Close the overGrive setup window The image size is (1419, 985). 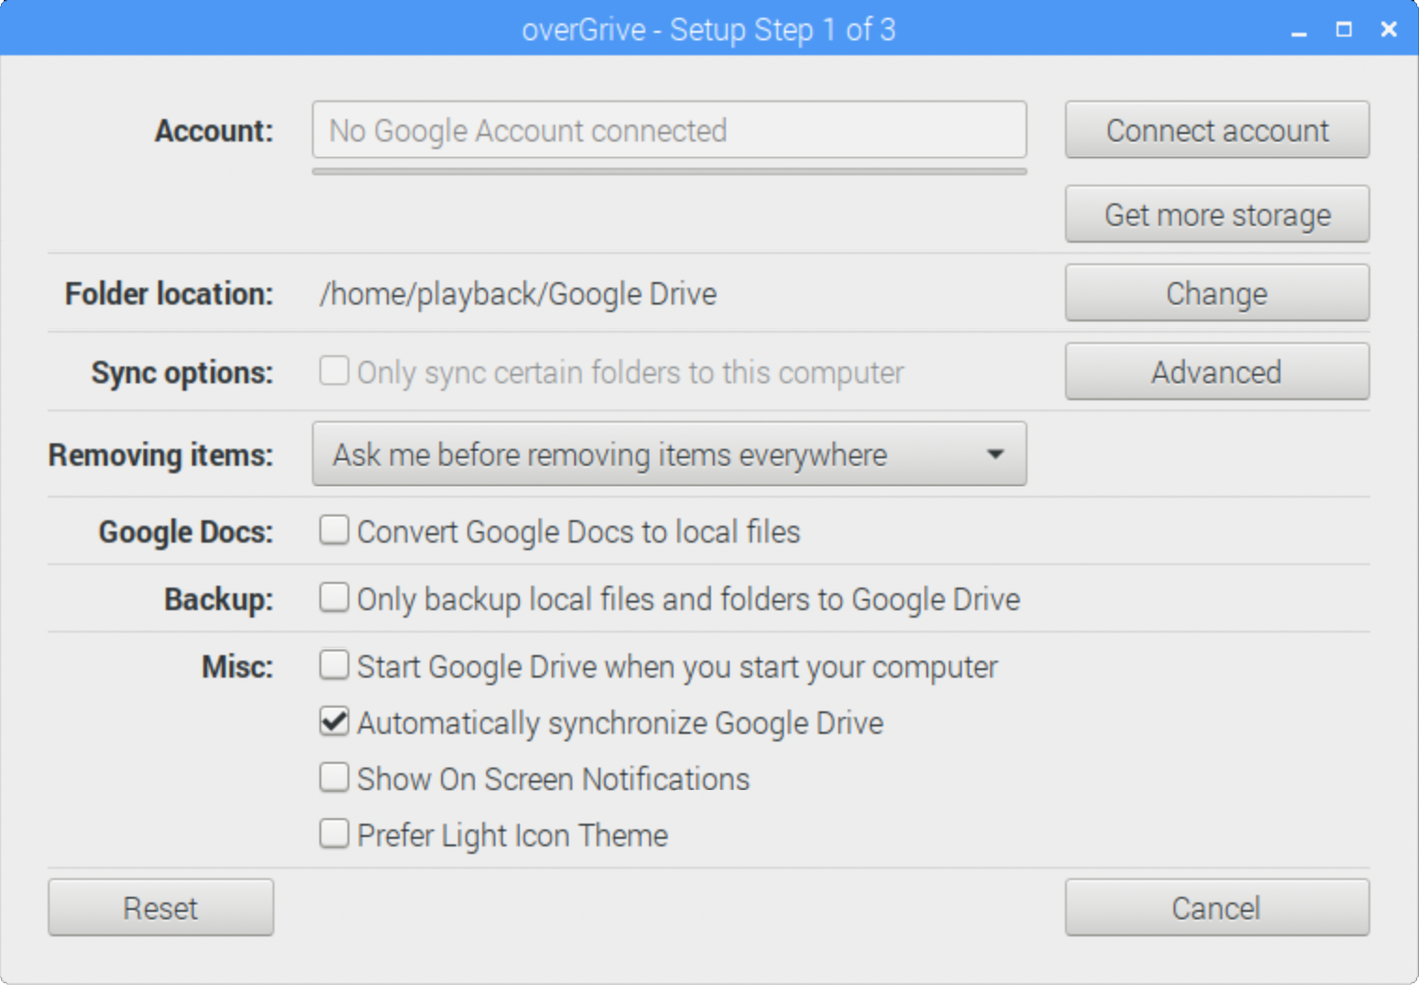(1388, 30)
